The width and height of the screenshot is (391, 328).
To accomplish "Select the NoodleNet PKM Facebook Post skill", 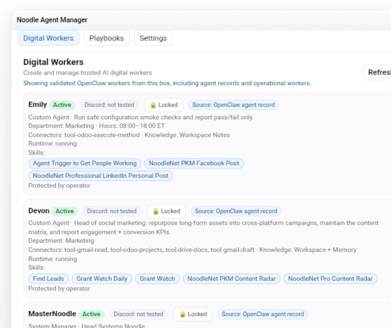I will pos(194,163).
